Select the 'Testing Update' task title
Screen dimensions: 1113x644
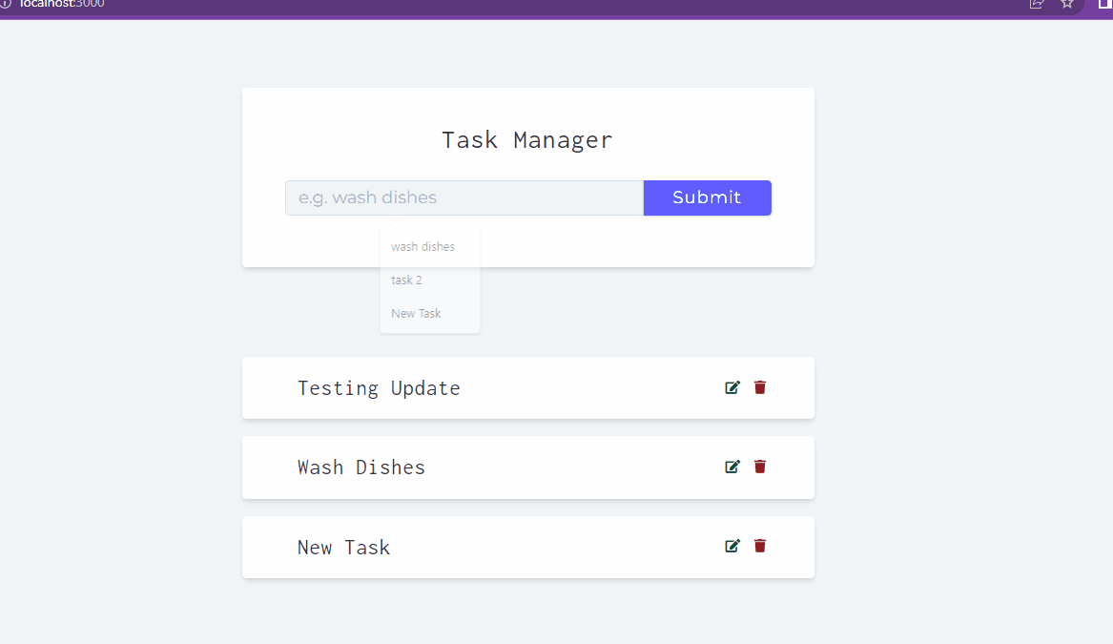379,388
